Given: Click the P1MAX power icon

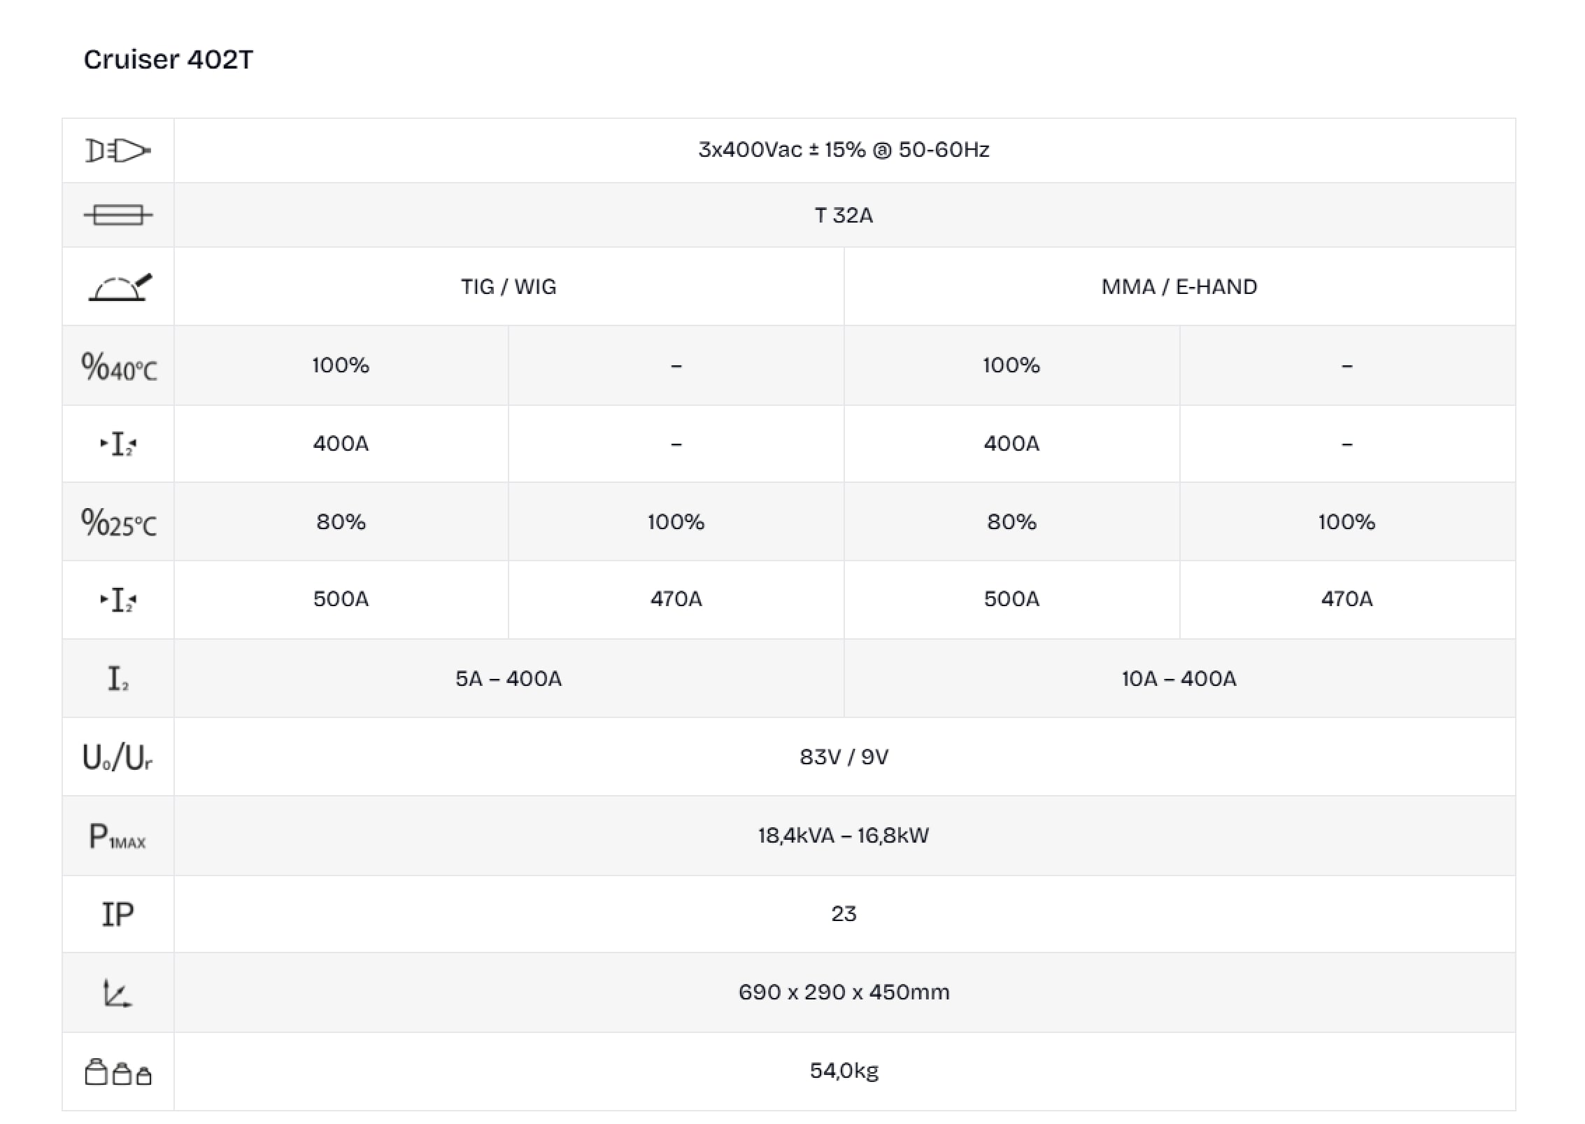Looking at the screenshot, I should pos(118,836).
